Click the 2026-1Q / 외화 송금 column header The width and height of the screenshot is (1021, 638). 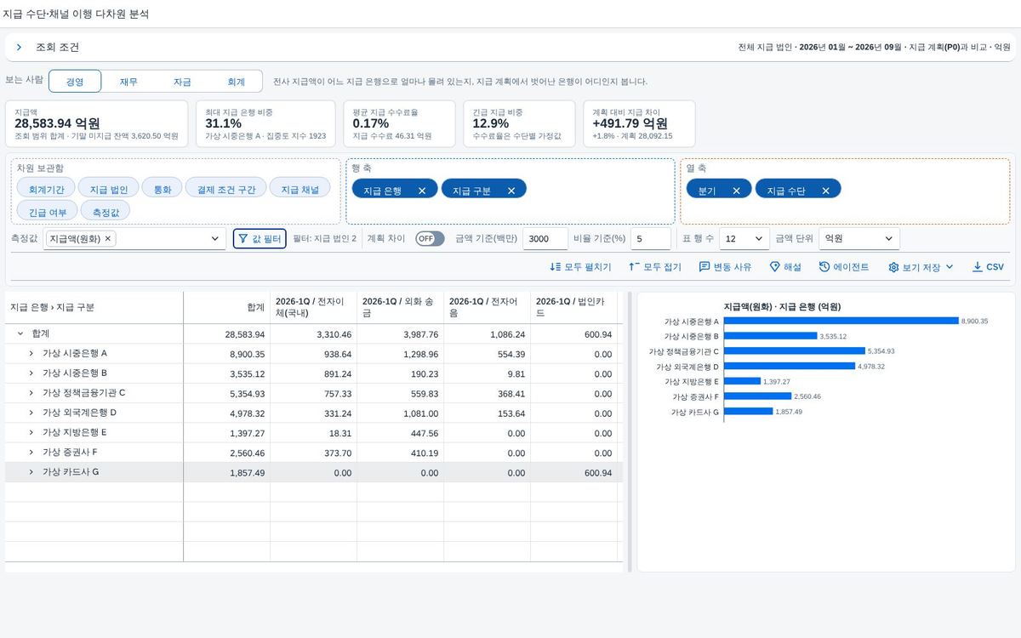(x=400, y=307)
